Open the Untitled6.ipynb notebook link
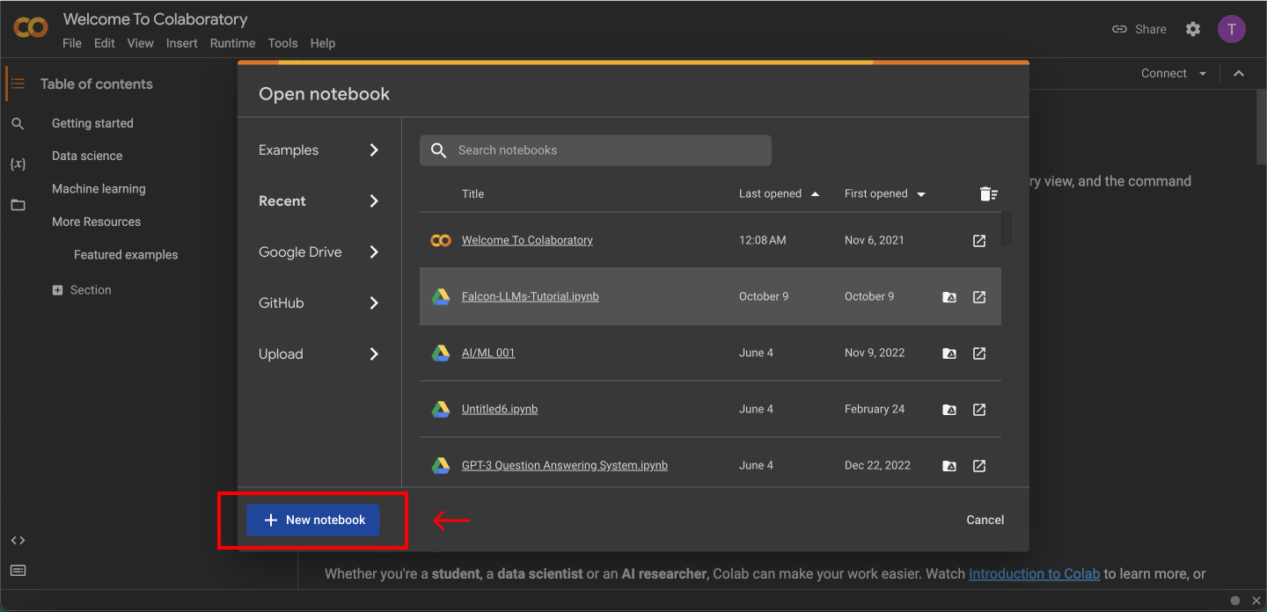 pos(500,409)
